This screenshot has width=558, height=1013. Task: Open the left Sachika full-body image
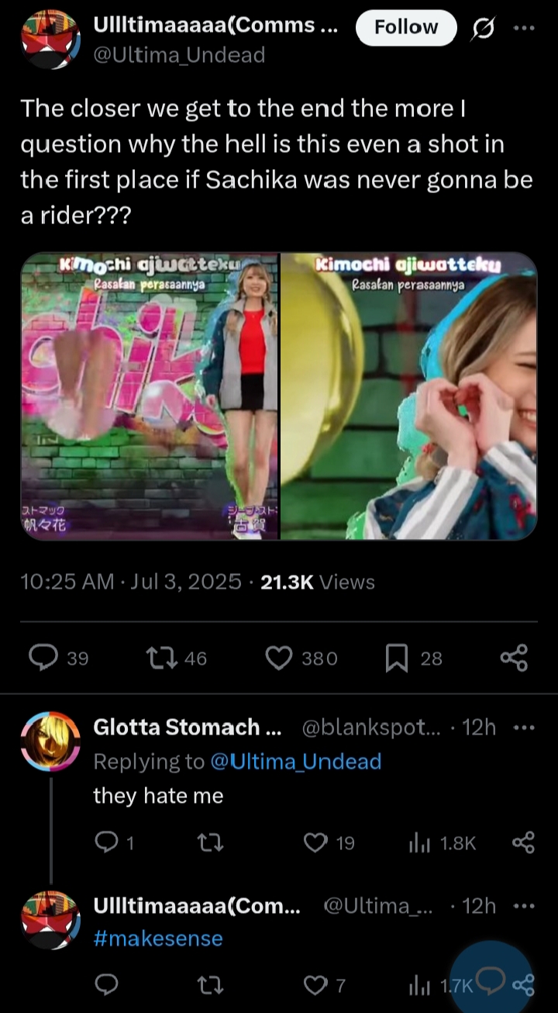click(150, 396)
